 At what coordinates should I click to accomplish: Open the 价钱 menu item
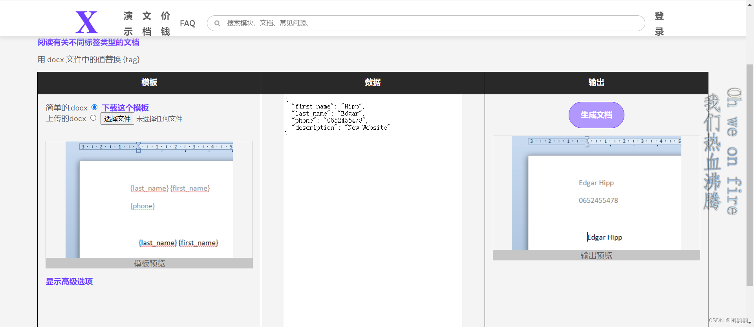click(x=165, y=24)
